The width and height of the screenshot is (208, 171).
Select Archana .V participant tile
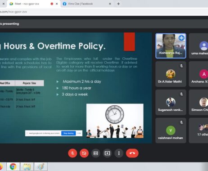click(x=199, y=74)
